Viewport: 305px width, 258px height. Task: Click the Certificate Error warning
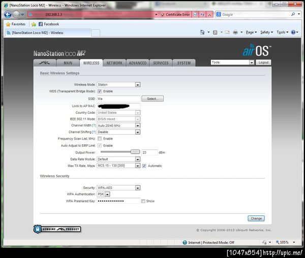[x=175, y=15]
